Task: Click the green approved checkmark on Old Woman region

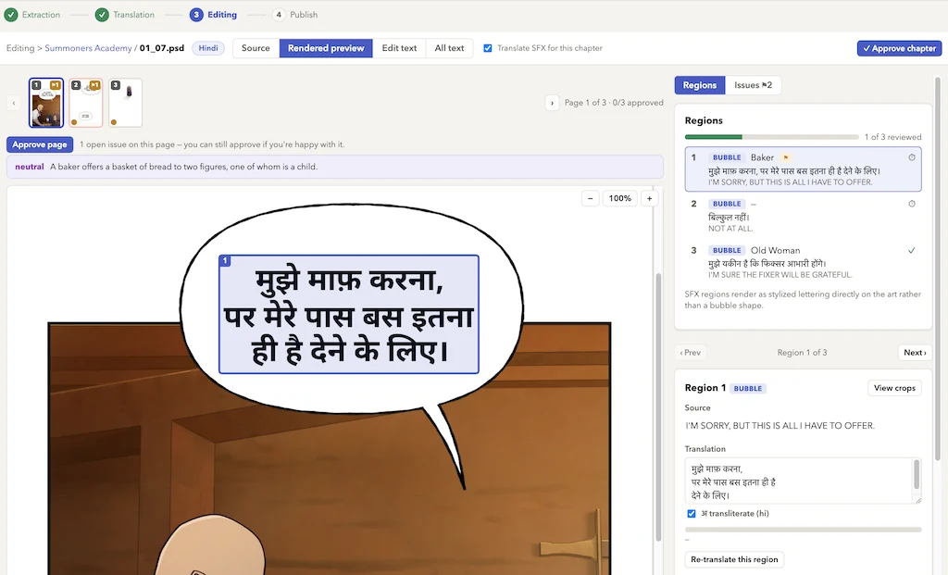Action: pyautogui.click(x=912, y=250)
